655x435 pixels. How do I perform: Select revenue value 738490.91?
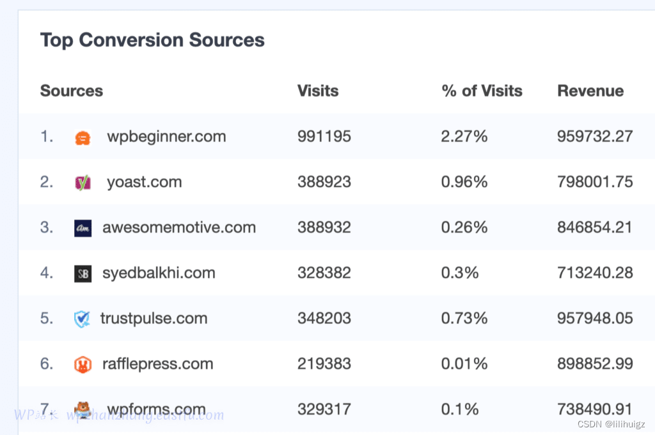pyautogui.click(x=594, y=409)
